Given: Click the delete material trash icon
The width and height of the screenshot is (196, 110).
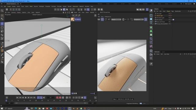Looking at the screenshot, I should (x=95, y=16).
